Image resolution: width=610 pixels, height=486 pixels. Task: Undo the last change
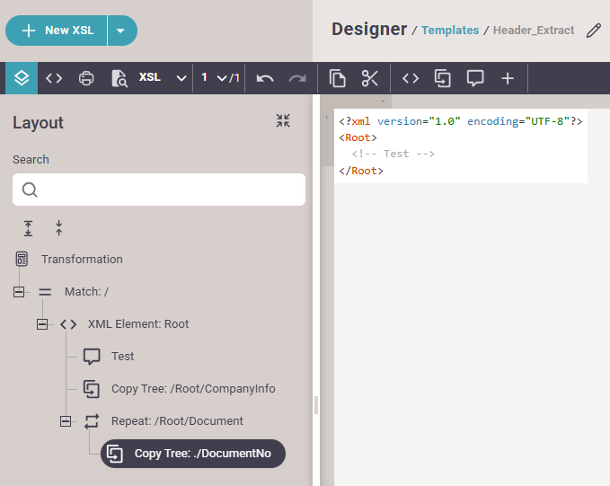(x=265, y=78)
